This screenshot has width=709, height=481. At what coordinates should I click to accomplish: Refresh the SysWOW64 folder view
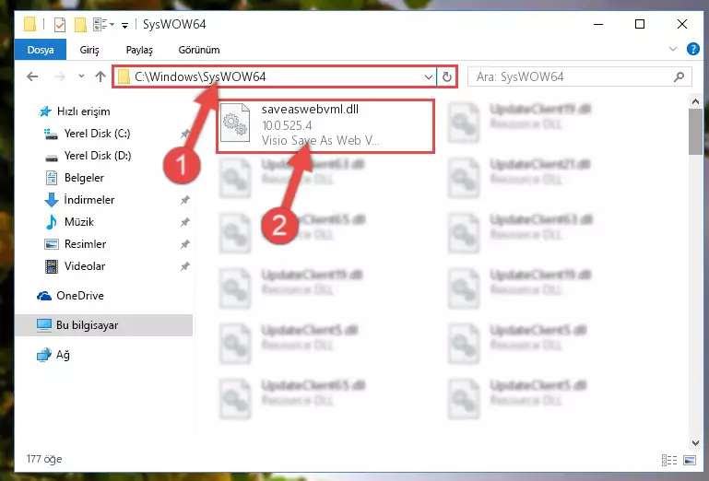coord(447,77)
